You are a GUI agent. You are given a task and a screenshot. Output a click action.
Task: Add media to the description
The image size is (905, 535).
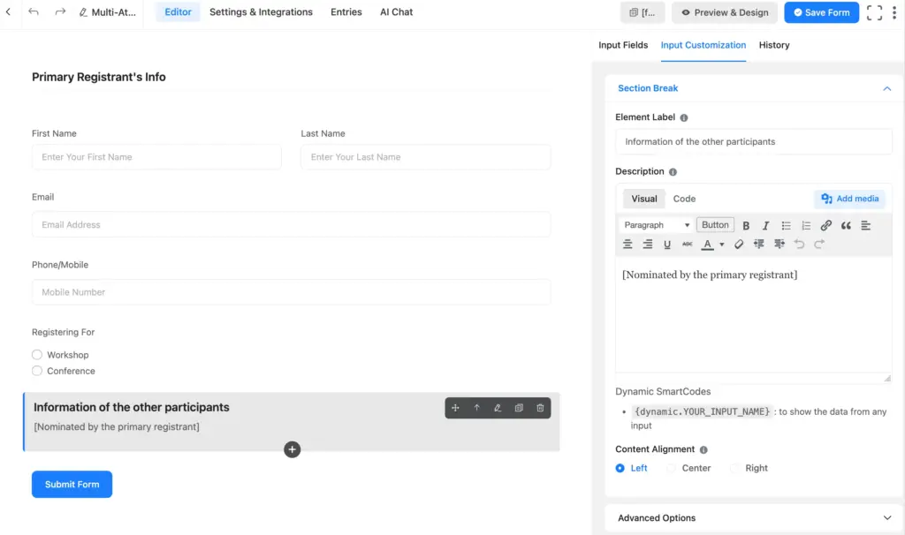849,199
